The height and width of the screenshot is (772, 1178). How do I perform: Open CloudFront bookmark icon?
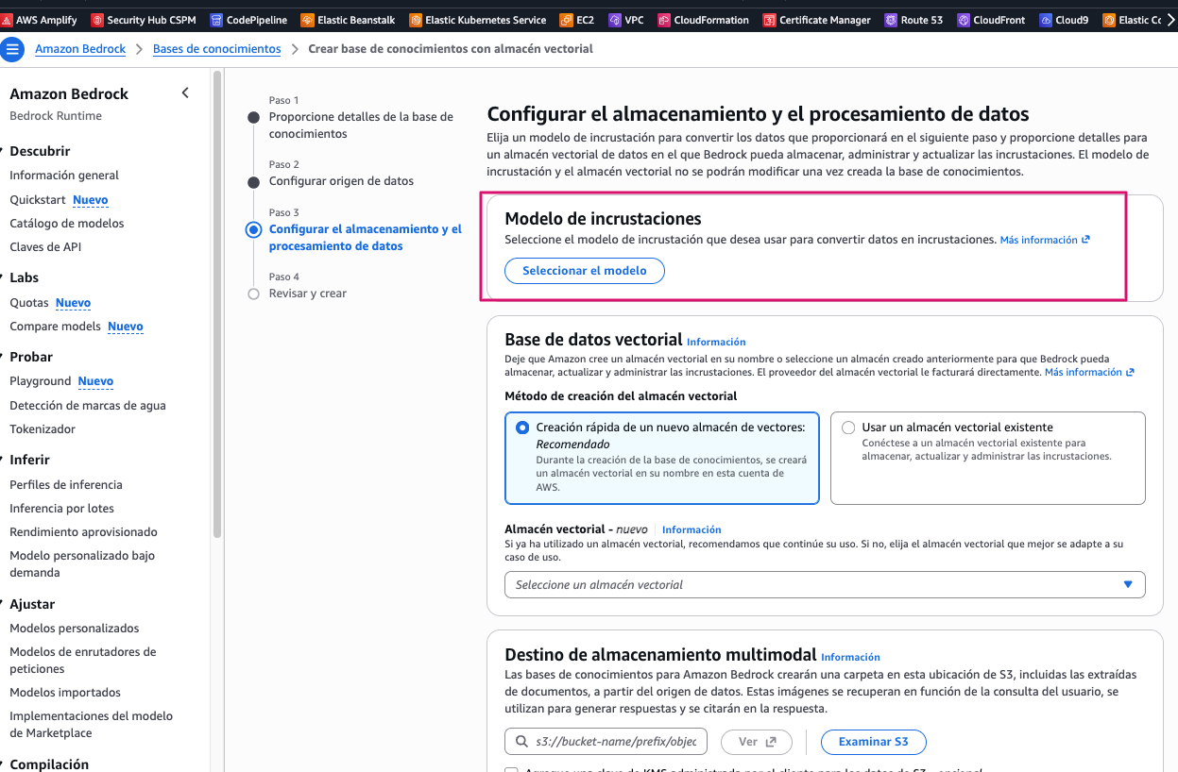(964, 20)
